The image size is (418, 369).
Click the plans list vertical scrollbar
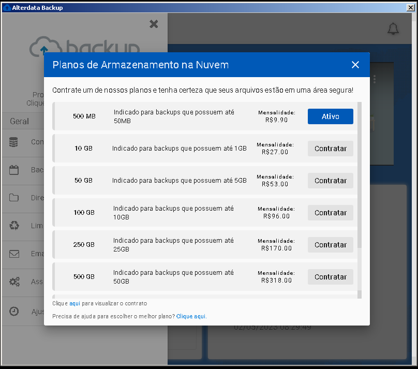[360, 200]
